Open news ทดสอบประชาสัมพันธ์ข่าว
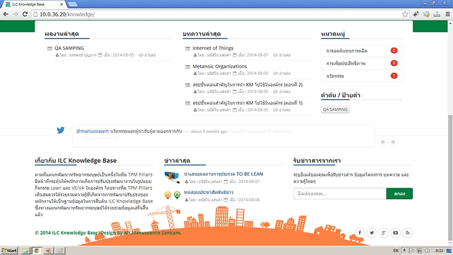The image size is (453, 255). click(x=208, y=192)
